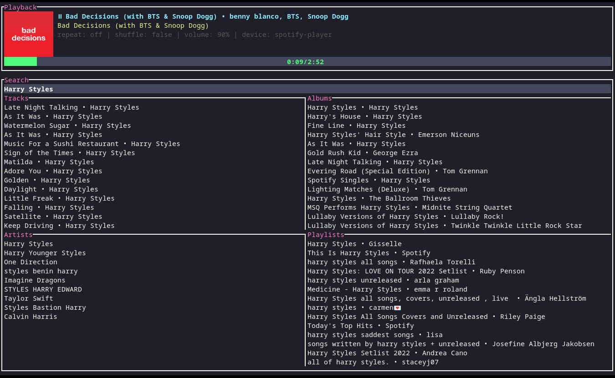This screenshot has height=378, width=615.
Task: Open artist "styles benin harry"
Action: [x=41, y=271]
